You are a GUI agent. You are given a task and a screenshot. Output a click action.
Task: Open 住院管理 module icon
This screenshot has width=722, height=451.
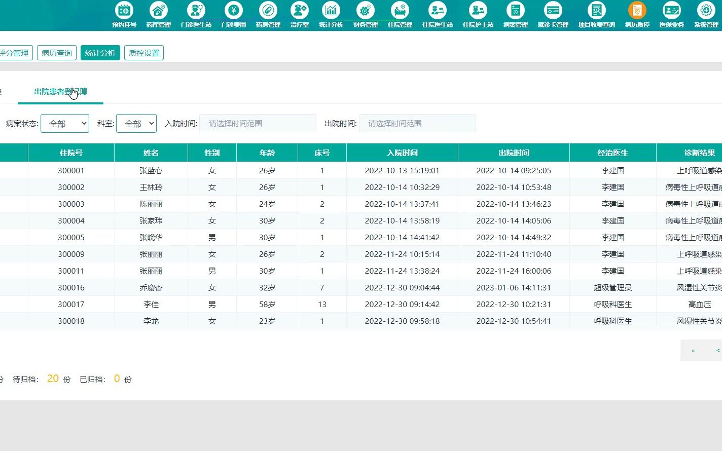click(400, 10)
